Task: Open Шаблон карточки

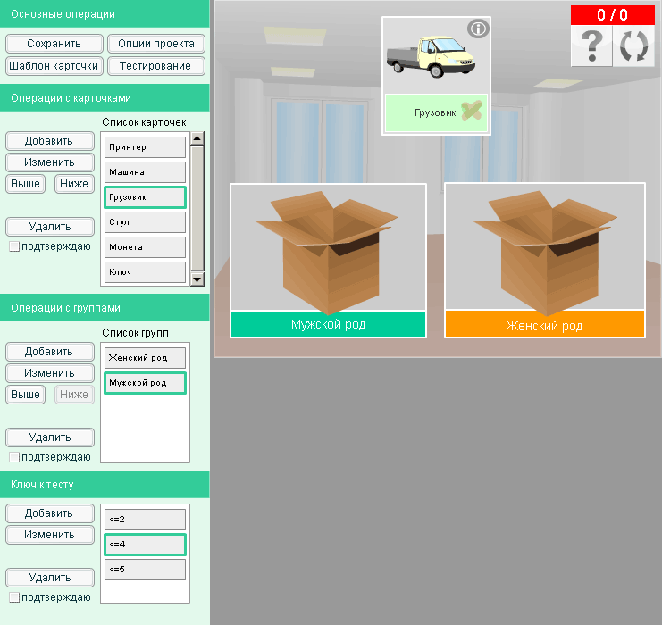Action: coord(53,66)
